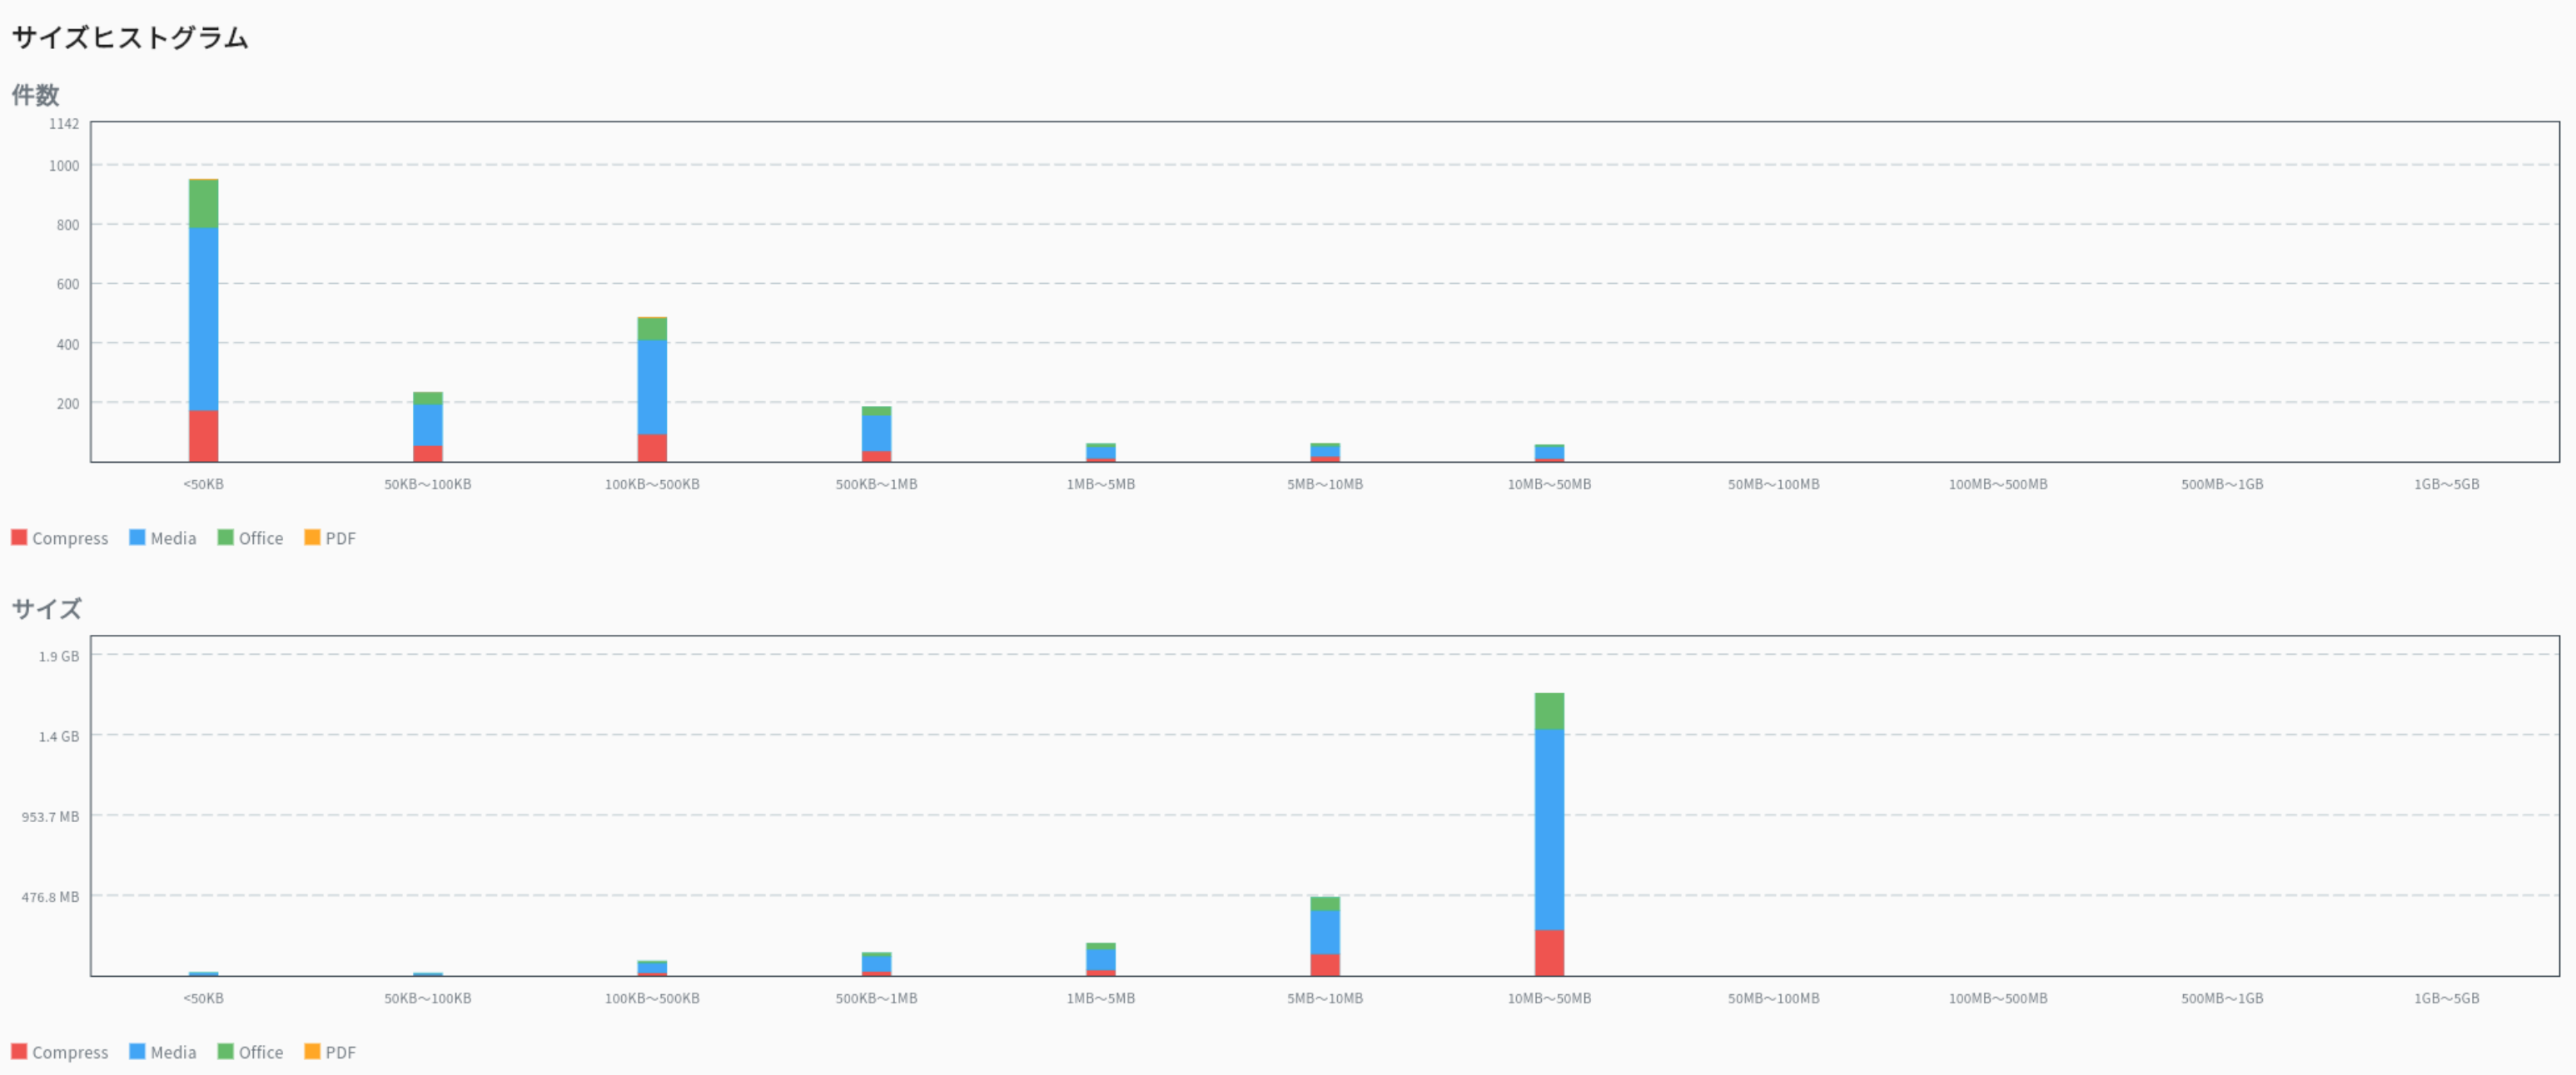Click the 1142 y-axis label

64,124
